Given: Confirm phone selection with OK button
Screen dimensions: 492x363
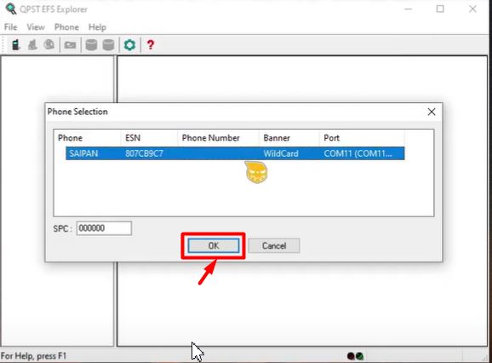Looking at the screenshot, I should tap(214, 245).
